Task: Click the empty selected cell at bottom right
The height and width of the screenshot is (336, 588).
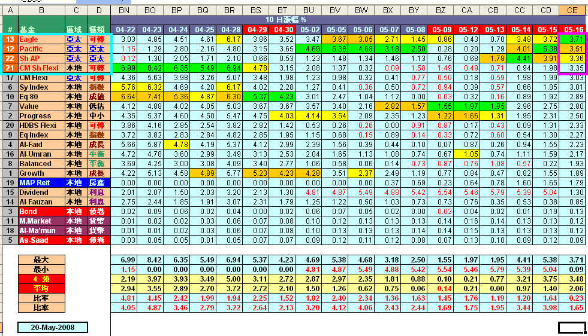Action: click(x=572, y=328)
